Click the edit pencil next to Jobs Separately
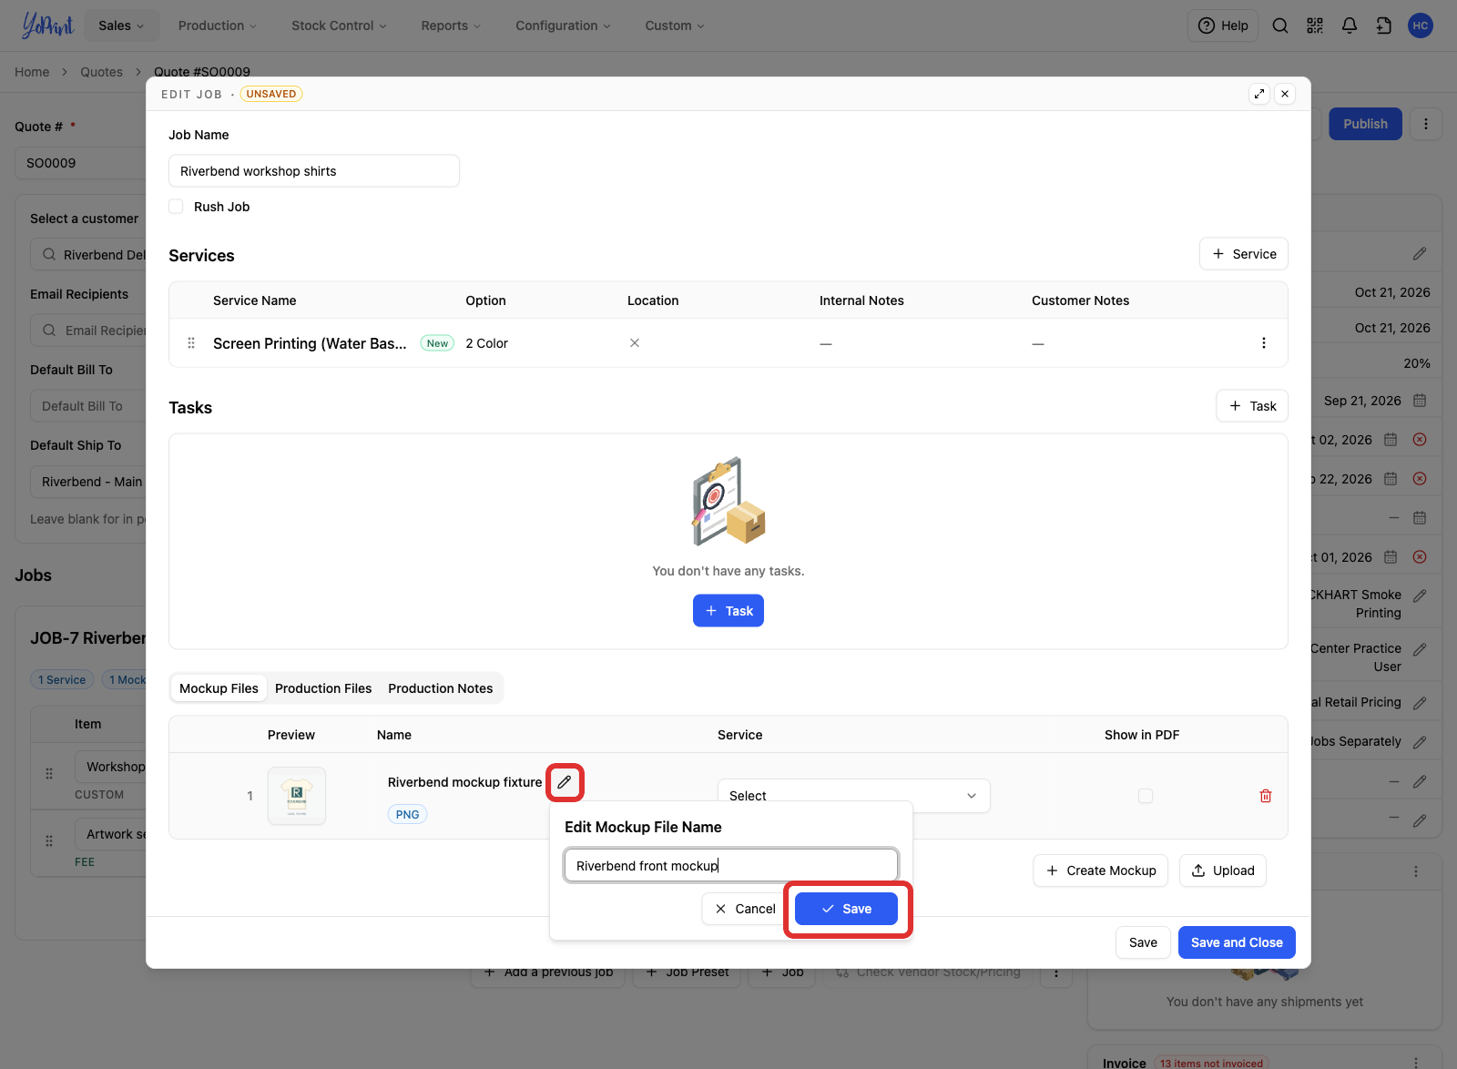Viewport: 1457px width, 1069px height. [x=1420, y=742]
